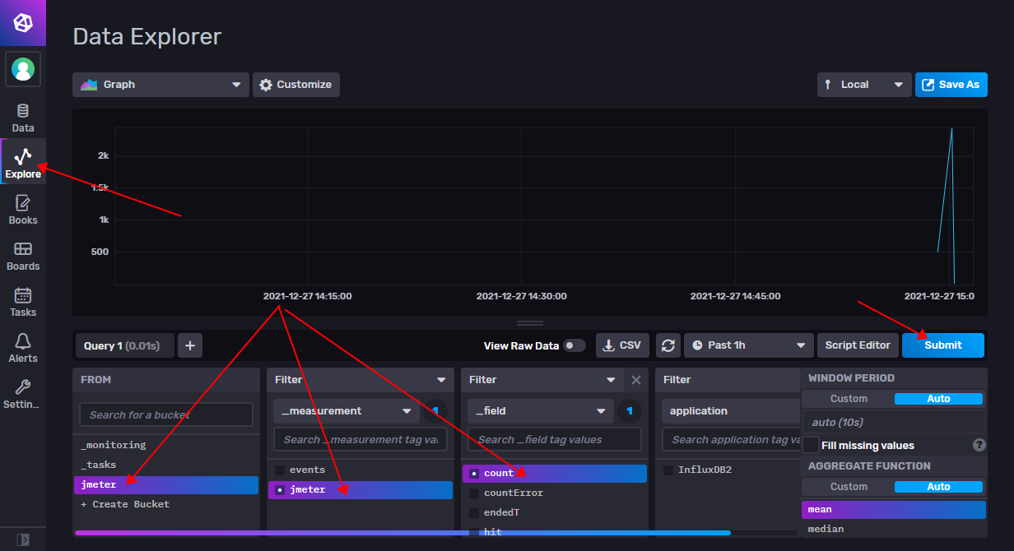Toggle the View Raw Data switch
This screenshot has height=551, width=1014.
coord(574,345)
